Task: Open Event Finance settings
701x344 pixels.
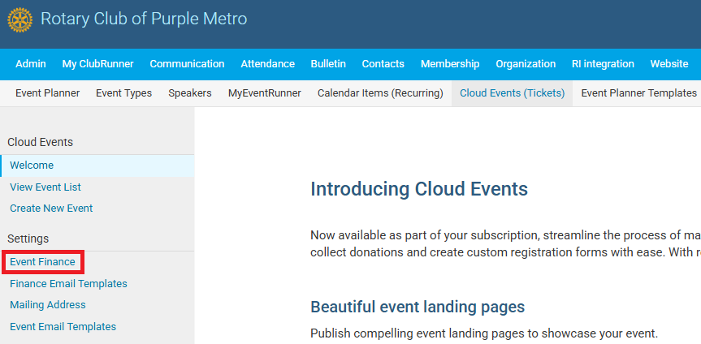Action: tap(42, 262)
